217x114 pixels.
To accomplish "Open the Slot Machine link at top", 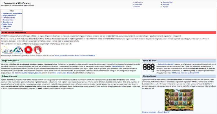I will pyautogui.click(x=138, y=2).
